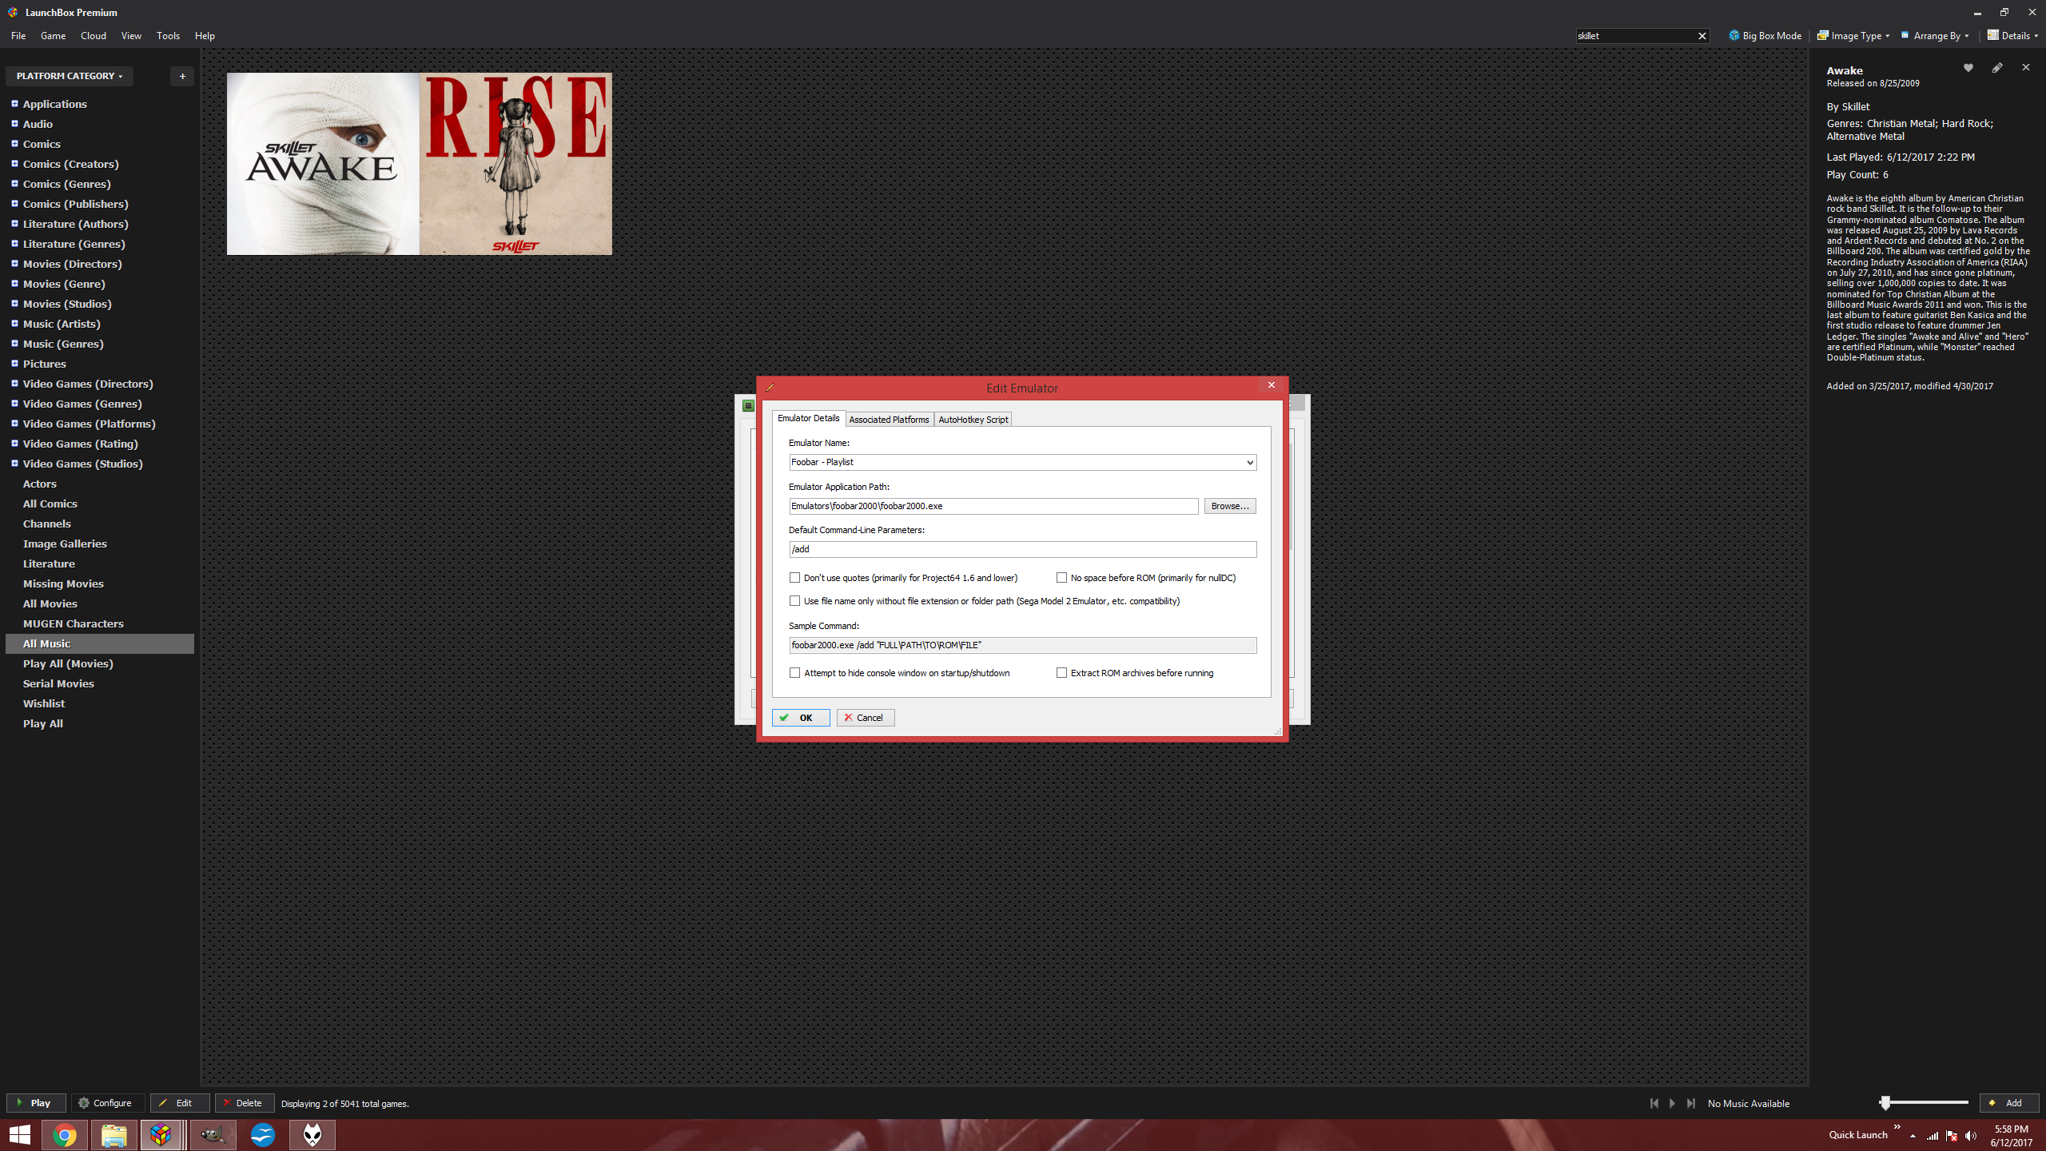Skip to next music track

click(1691, 1103)
